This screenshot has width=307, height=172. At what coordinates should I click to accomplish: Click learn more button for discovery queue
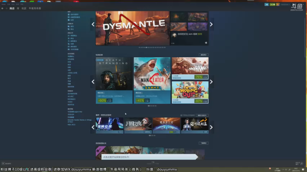[x=203, y=143]
